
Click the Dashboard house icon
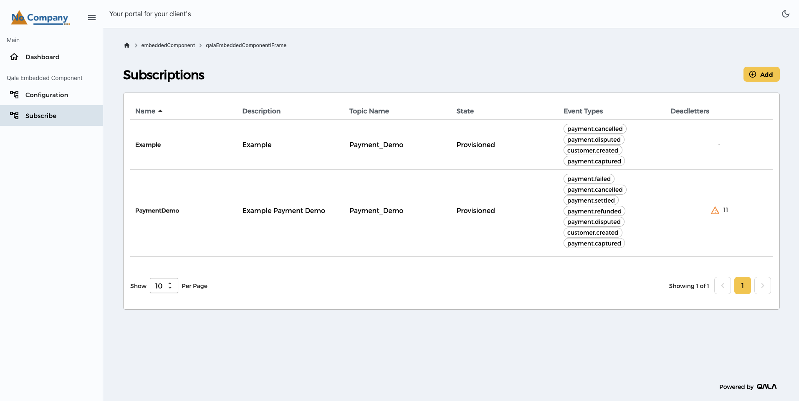point(14,57)
